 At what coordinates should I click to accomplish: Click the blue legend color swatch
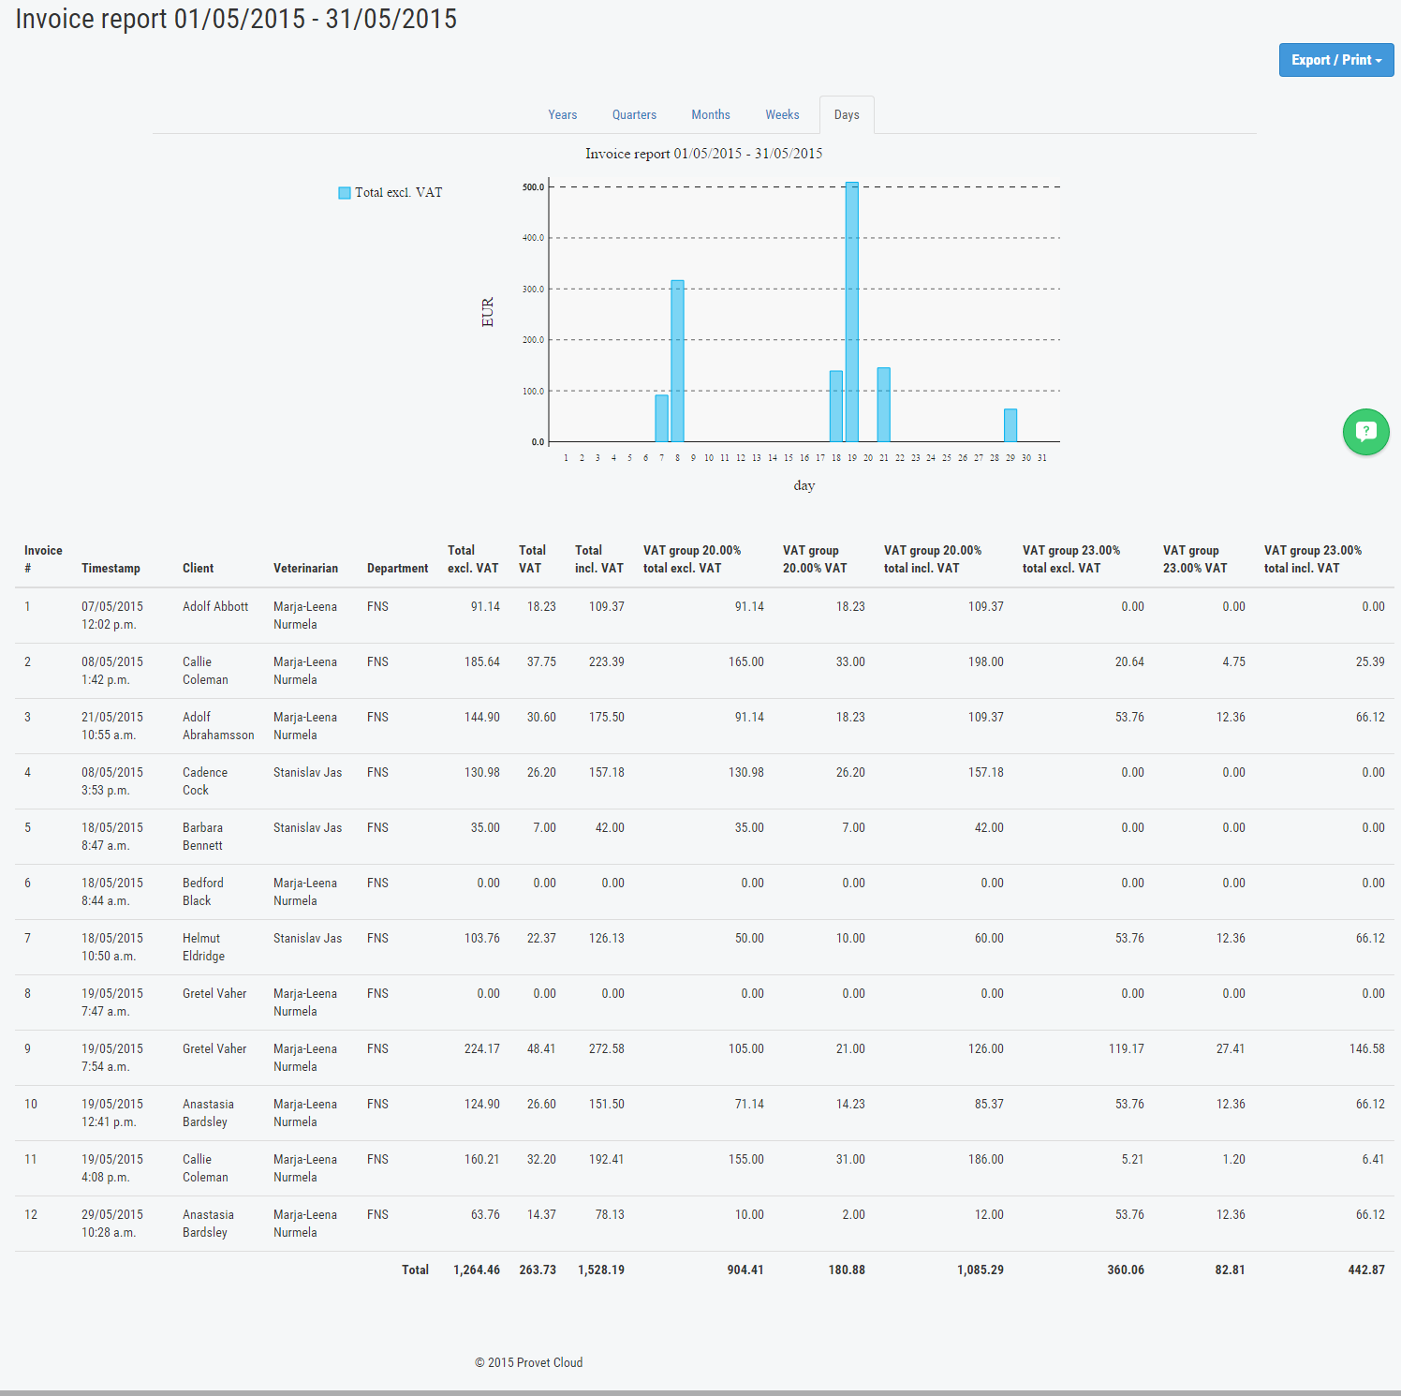[343, 192]
